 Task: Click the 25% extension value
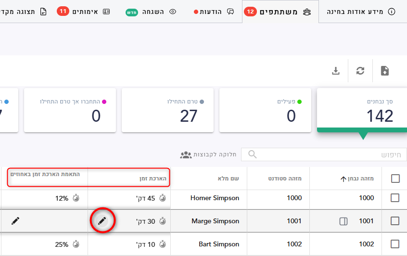pyautogui.click(x=62, y=244)
